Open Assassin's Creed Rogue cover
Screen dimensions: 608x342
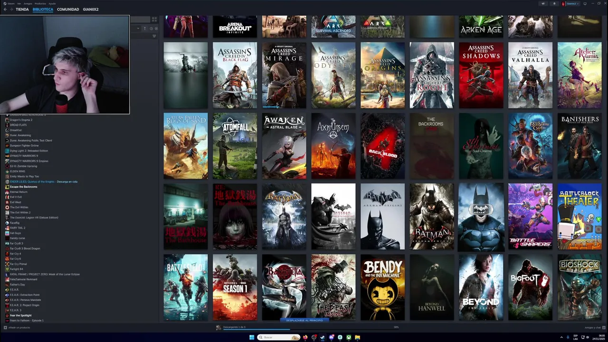point(432,75)
